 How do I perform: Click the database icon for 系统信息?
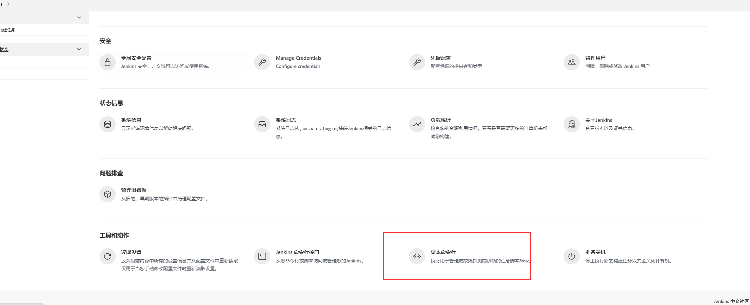tap(108, 124)
